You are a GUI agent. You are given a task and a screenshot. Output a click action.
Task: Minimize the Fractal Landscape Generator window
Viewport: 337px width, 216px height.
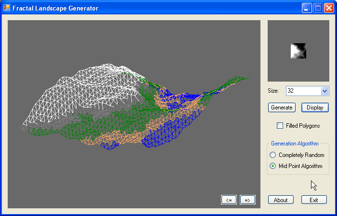pos(307,8)
